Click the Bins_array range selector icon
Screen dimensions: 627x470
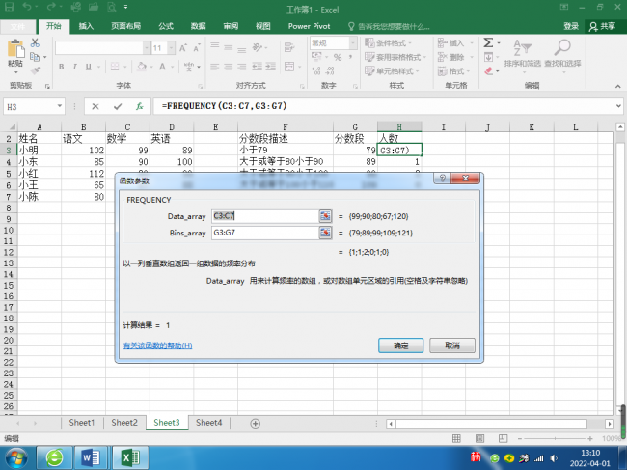pos(325,233)
